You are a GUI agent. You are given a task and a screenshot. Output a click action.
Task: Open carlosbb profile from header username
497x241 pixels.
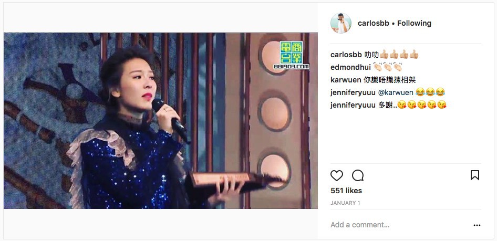tap(374, 23)
